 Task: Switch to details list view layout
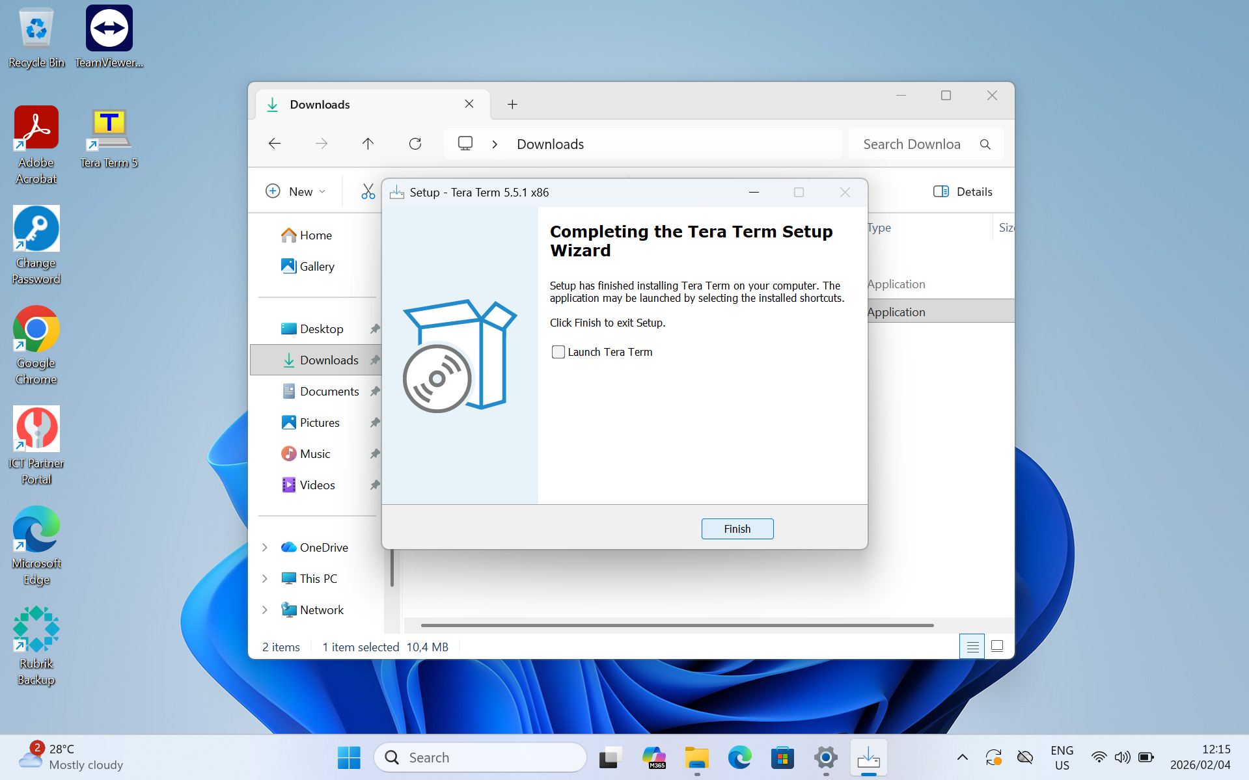tap(972, 647)
